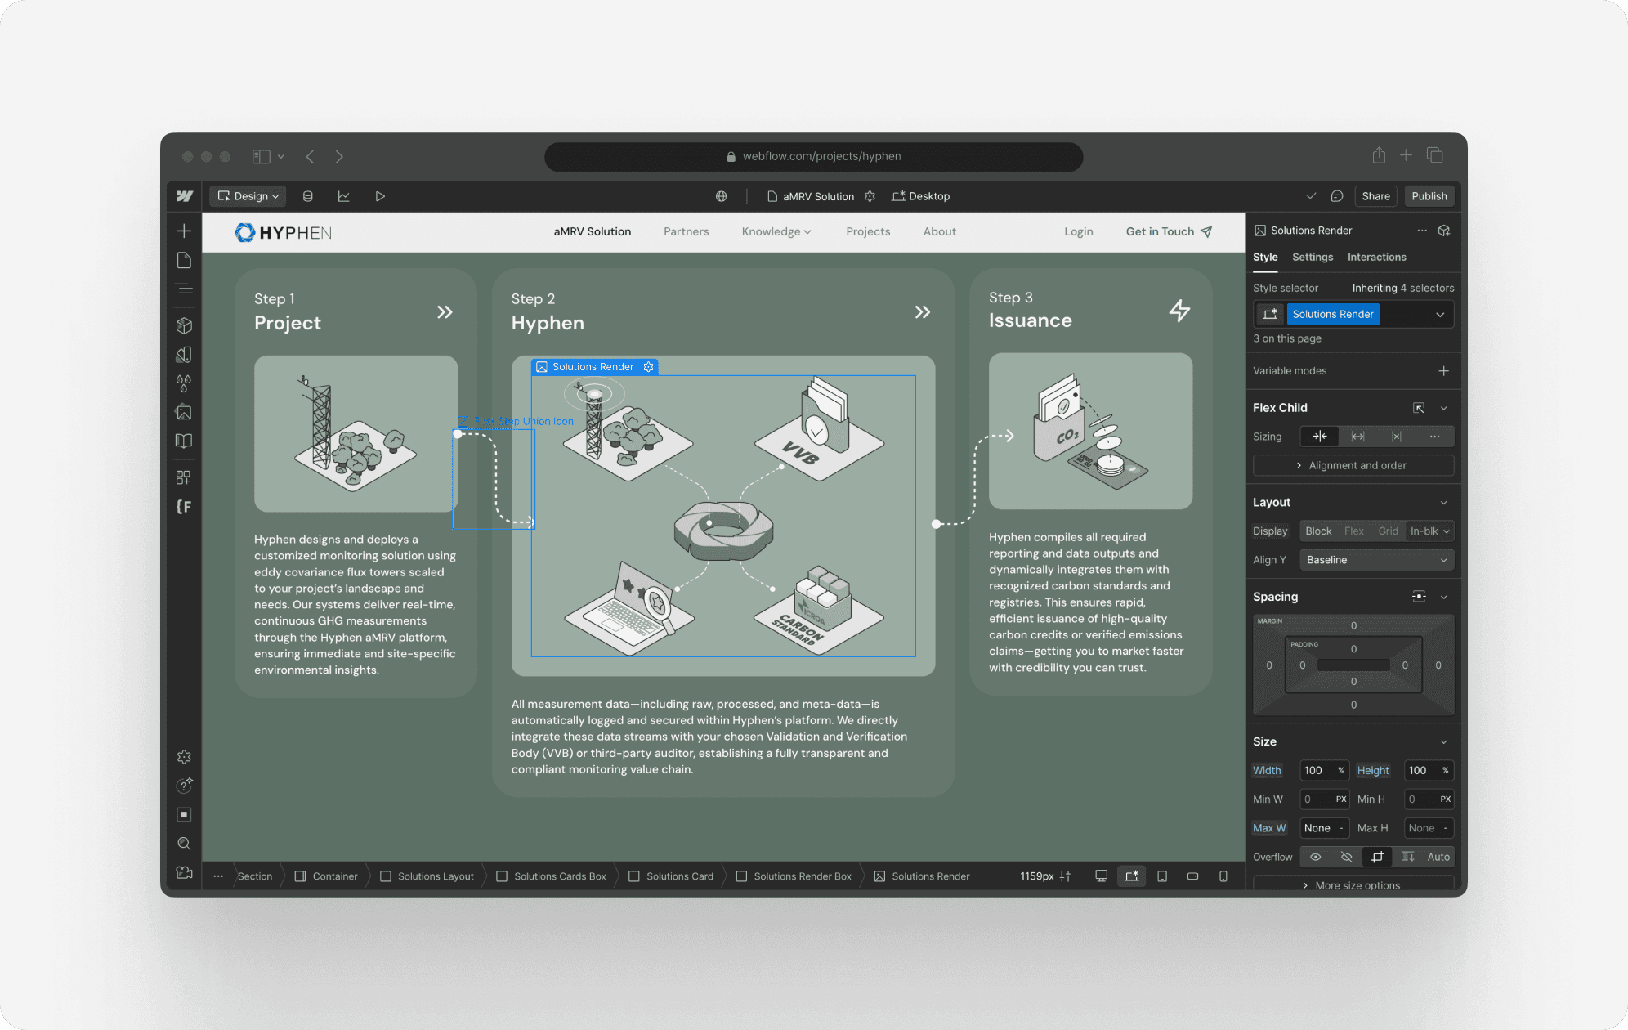Set overflow to visible eye icon

[x=1315, y=857]
